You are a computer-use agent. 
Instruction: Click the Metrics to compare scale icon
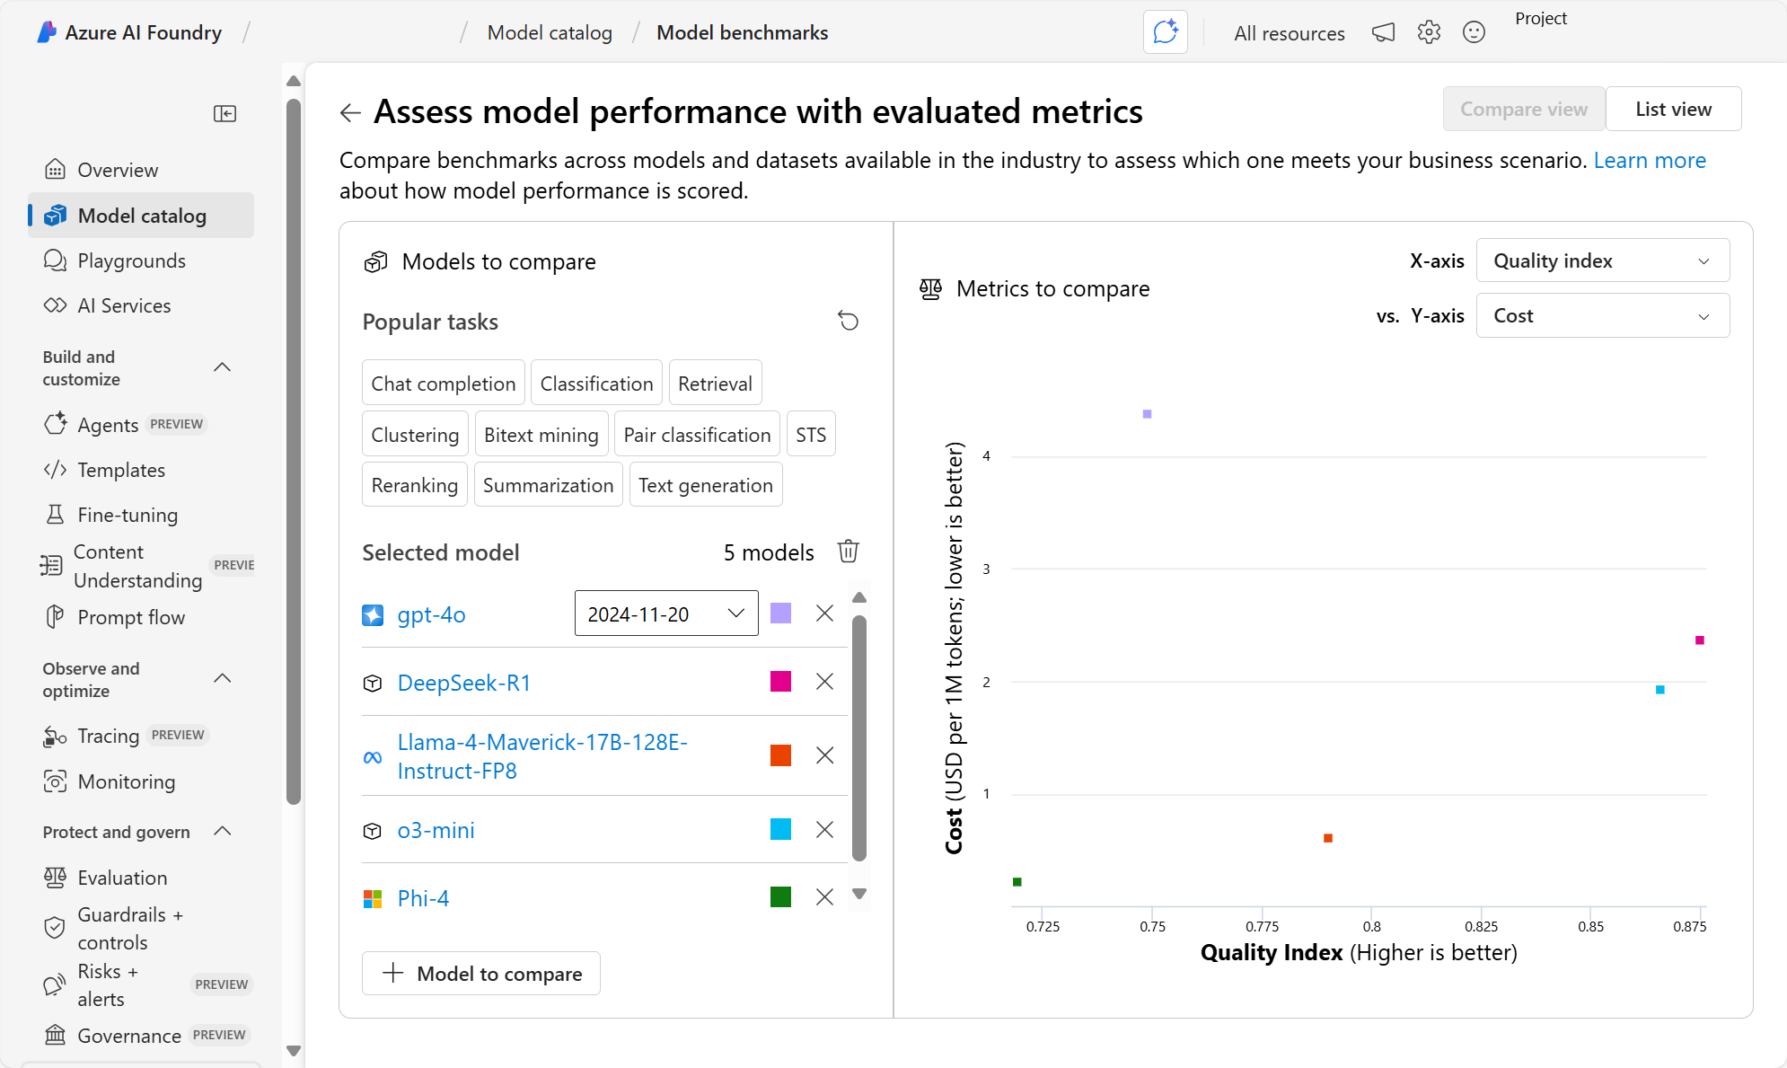[930, 289]
